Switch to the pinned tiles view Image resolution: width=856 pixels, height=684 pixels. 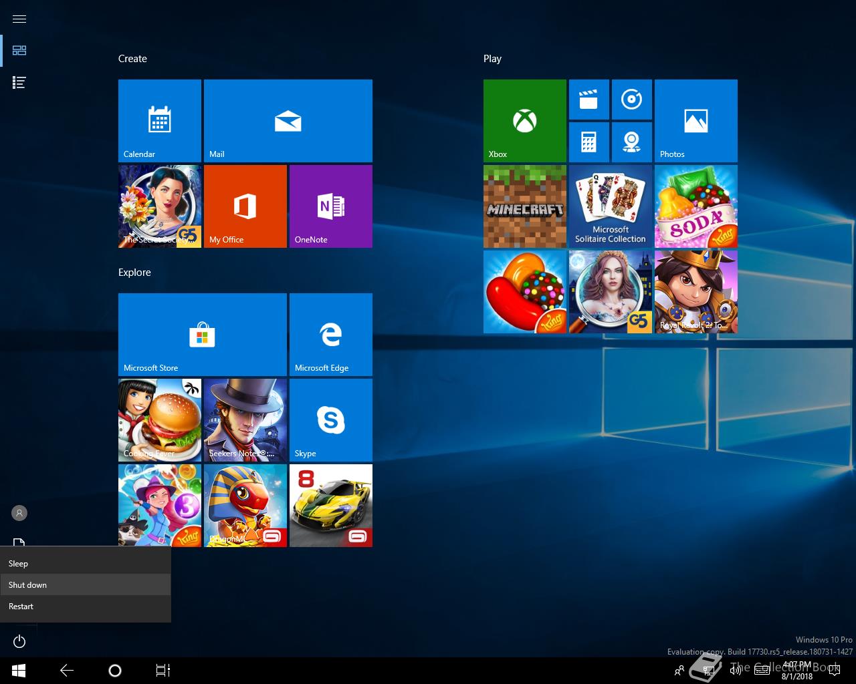click(19, 51)
